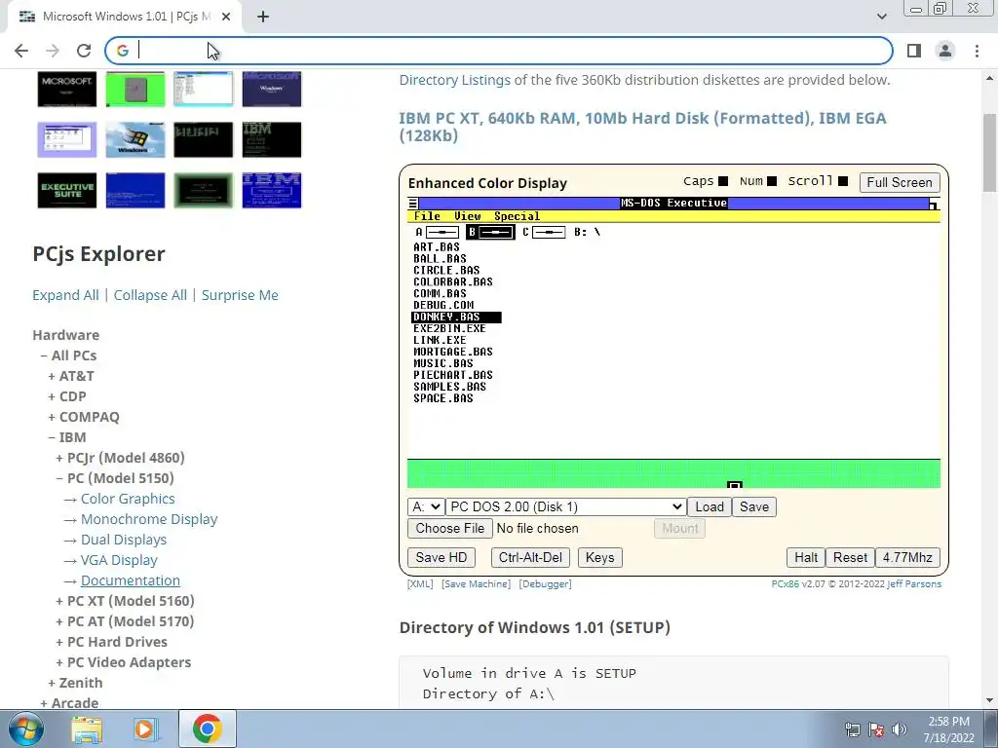The image size is (998, 748).
Task: Open the tab search chevron
Action: 881,17
